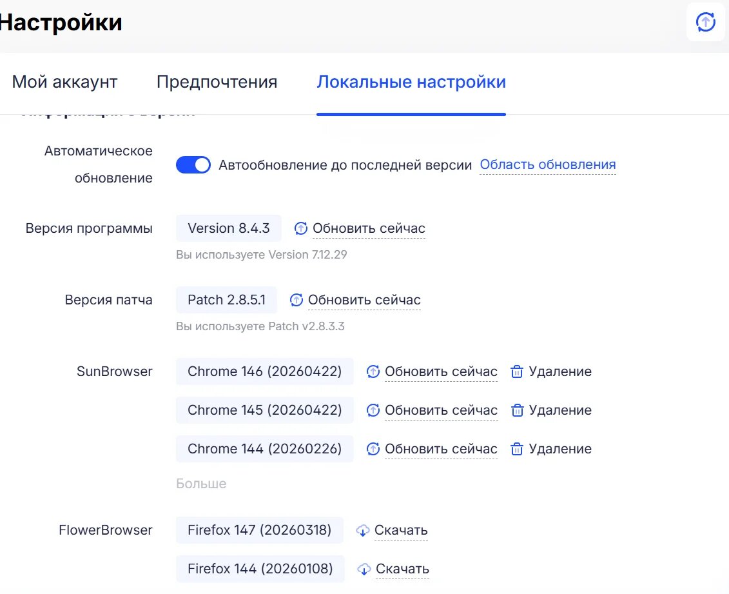
Task: Click cloud download icon for Firefox 144
Action: click(x=364, y=569)
